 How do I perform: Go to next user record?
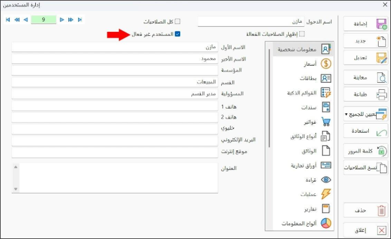click(x=62, y=20)
